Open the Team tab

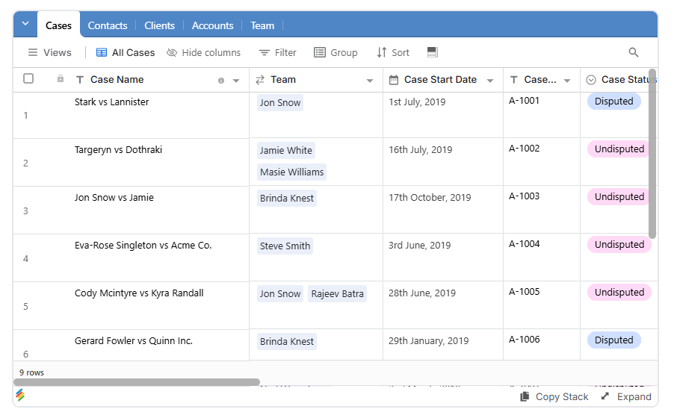tap(262, 26)
